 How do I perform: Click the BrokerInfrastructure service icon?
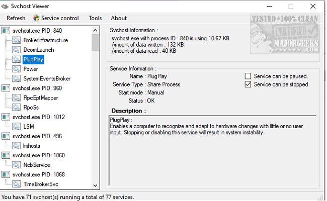pos(17,40)
